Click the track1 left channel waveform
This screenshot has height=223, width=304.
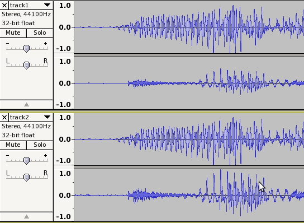click(x=189, y=27)
